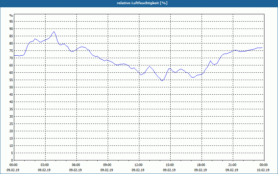This screenshot has height=174, width=278.
Task: Click the '00:00' label above 10.02.19
Action: pyautogui.click(x=264, y=165)
